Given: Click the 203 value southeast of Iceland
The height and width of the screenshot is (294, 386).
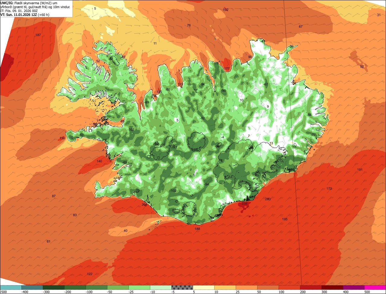Looking at the screenshot, I should (268, 199).
